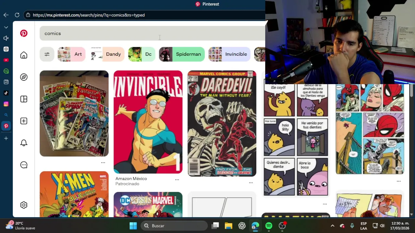Open Pinterest settings gear icon
Screen dimensions: 415x233
tap(24, 205)
